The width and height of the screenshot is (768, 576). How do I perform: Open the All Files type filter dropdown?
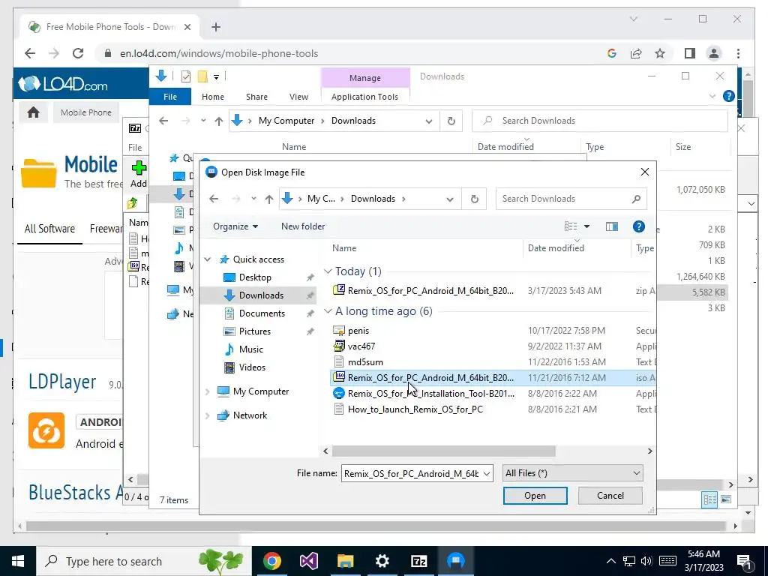pos(572,473)
